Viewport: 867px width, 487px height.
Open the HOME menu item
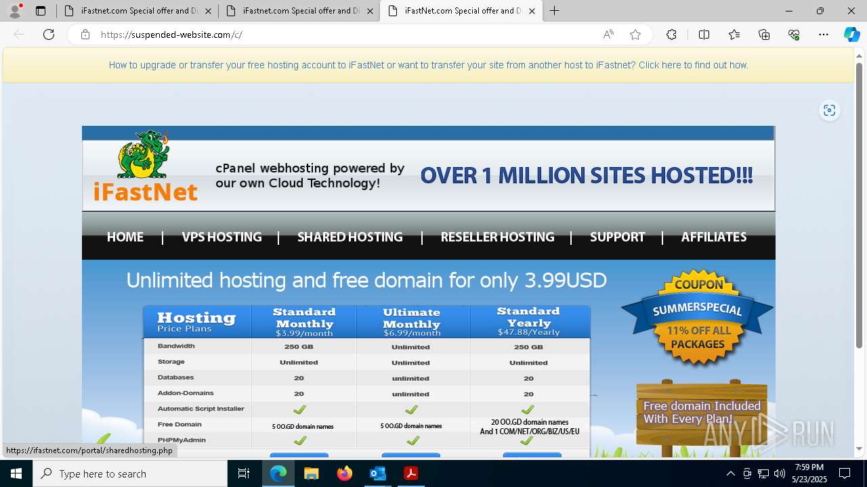(x=125, y=237)
